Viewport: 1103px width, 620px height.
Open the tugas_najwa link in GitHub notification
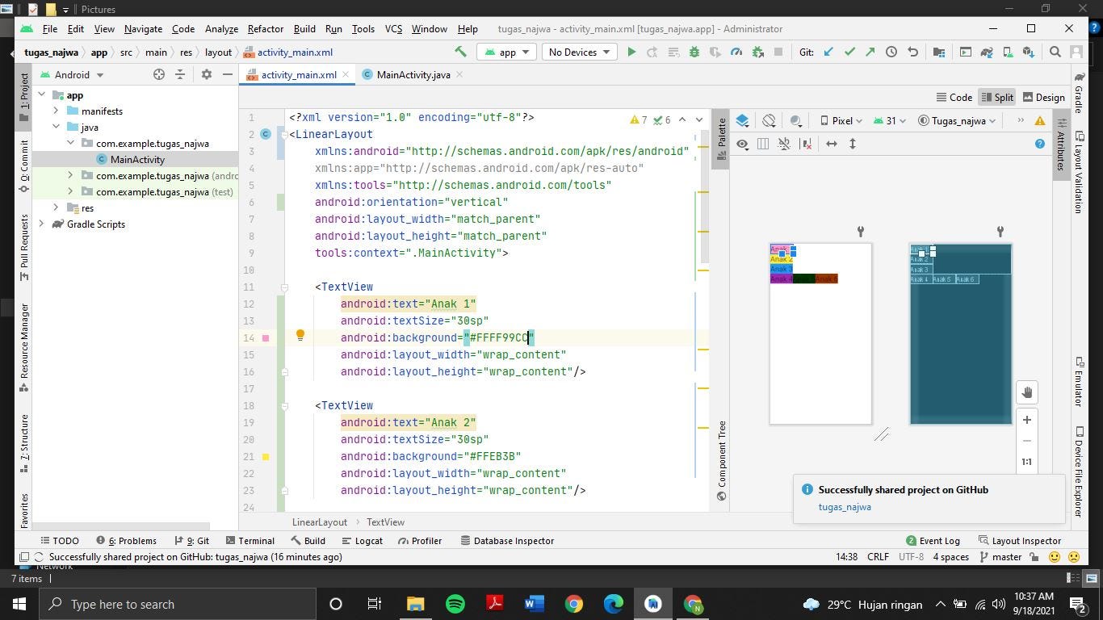click(x=845, y=506)
